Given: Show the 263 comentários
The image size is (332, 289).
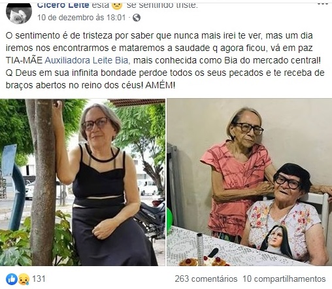Looking at the screenshot, I should [x=206, y=279].
